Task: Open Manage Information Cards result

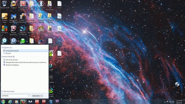Action: pos(25,62)
